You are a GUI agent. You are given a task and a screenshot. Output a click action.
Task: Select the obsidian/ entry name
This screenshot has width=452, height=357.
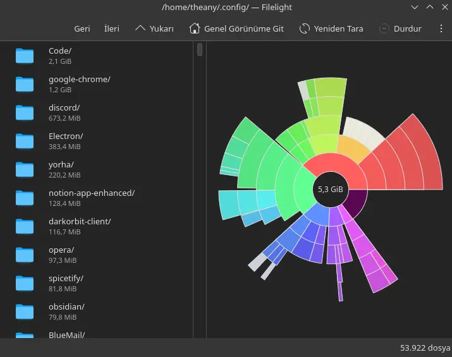tap(66, 307)
